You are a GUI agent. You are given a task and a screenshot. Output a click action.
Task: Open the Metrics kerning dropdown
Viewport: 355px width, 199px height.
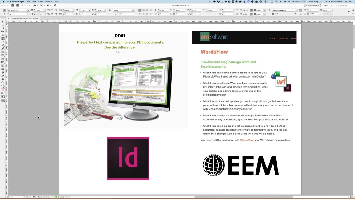click(74, 10)
